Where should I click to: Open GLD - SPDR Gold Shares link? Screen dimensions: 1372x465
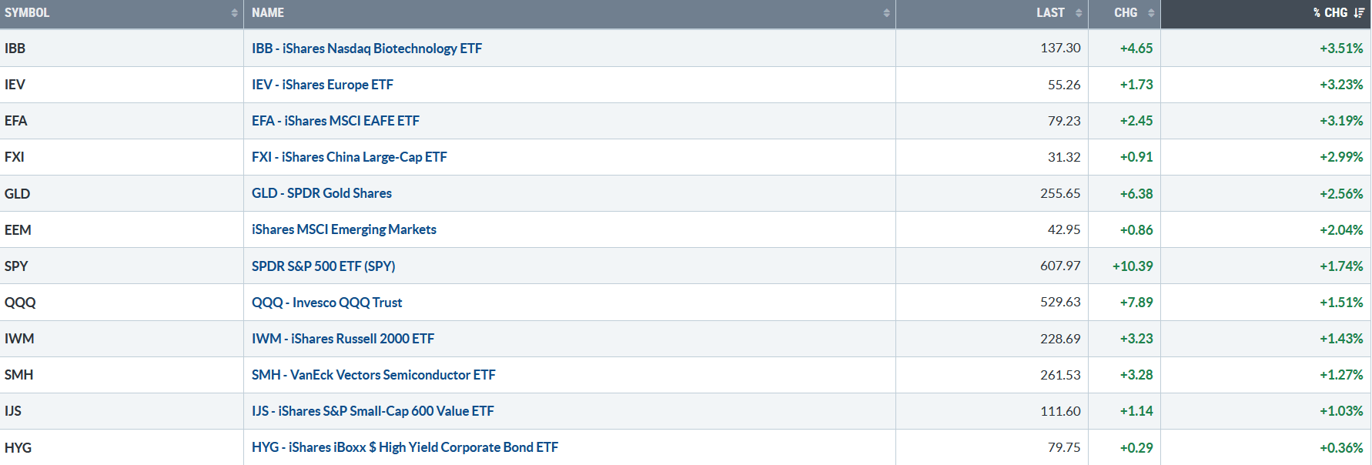[321, 193]
